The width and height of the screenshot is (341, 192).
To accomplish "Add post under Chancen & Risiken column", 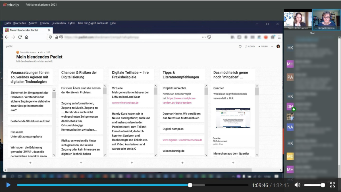I will 81,163.
